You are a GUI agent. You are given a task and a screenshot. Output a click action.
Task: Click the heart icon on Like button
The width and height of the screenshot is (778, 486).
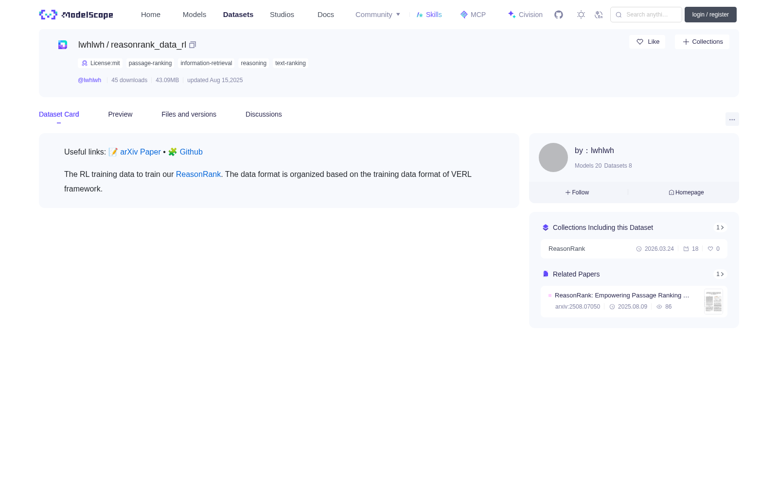640,42
